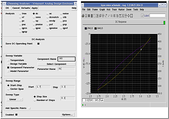Click the strip chart mode icon with horizontal lines

[89, 16]
